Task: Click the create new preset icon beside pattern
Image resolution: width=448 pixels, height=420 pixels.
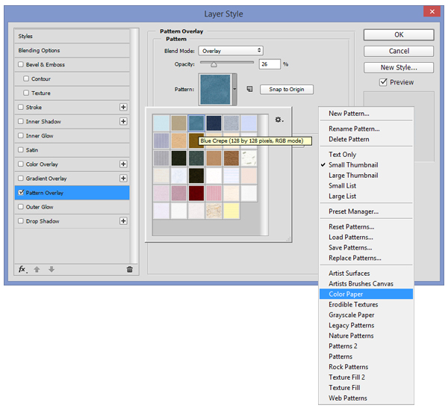Action: pyautogui.click(x=249, y=89)
